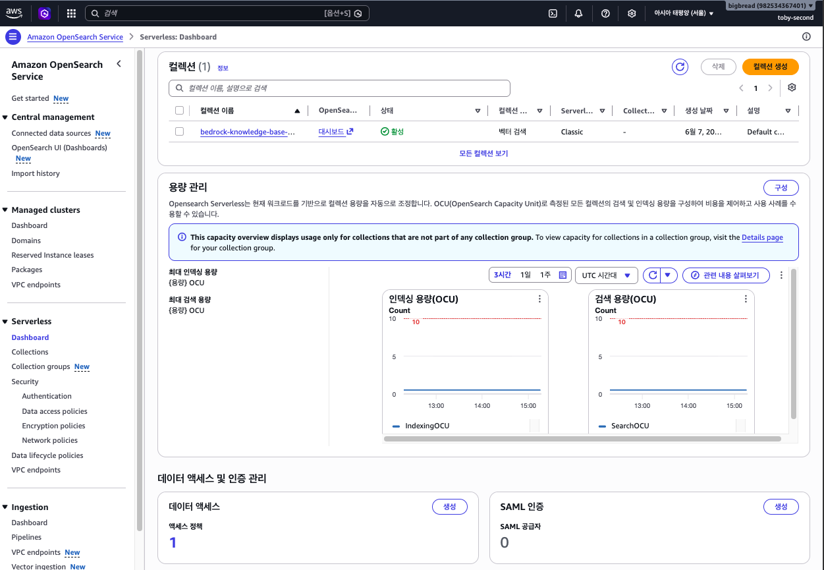Click the horizontal scrollbar under the charts
The height and width of the screenshot is (570, 824).
582,438
